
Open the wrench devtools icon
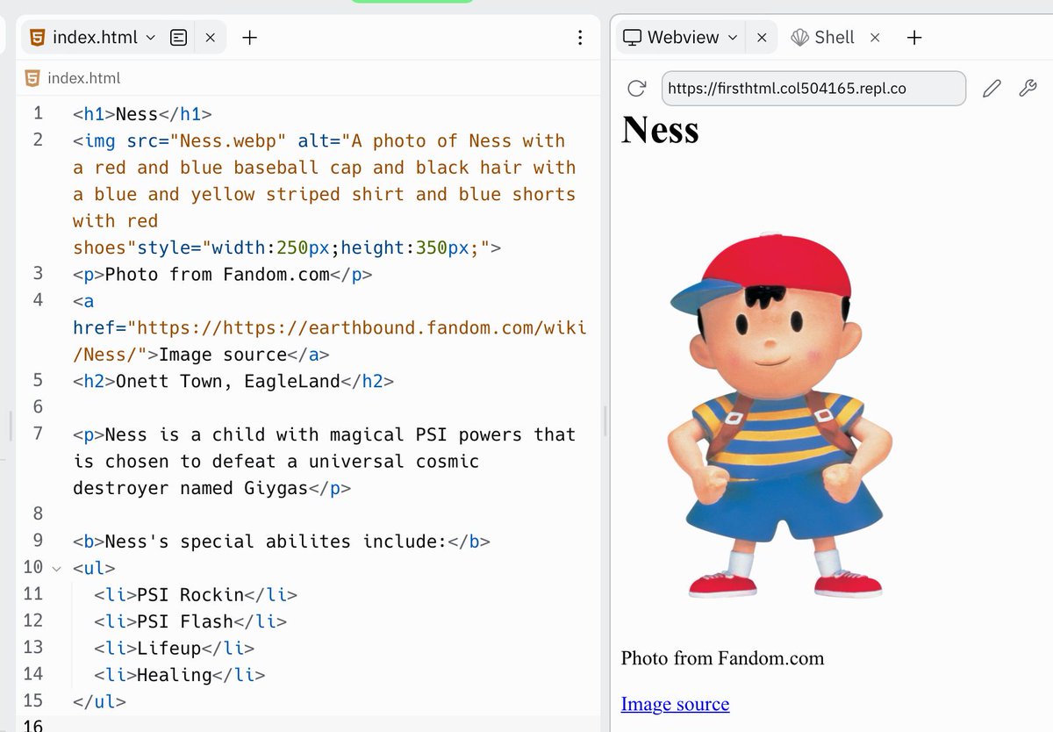pos(1028,88)
